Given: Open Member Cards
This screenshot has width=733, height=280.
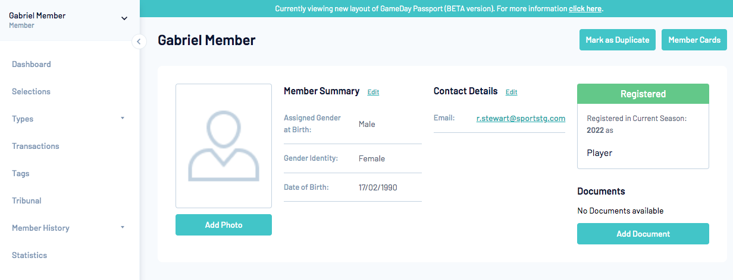Looking at the screenshot, I should (694, 40).
